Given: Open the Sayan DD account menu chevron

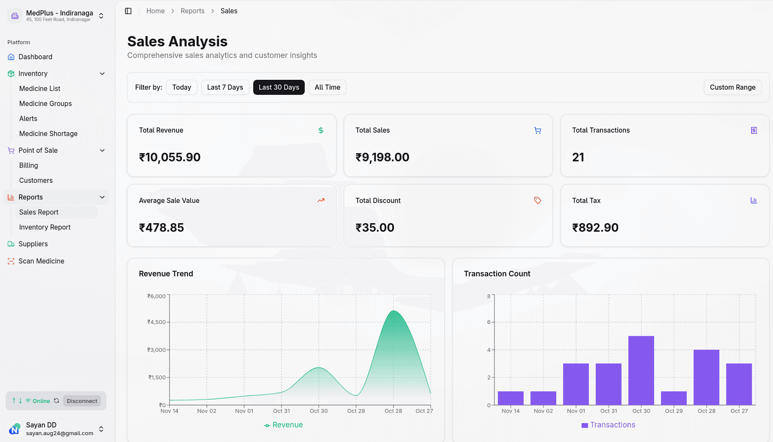Looking at the screenshot, I should (101, 429).
